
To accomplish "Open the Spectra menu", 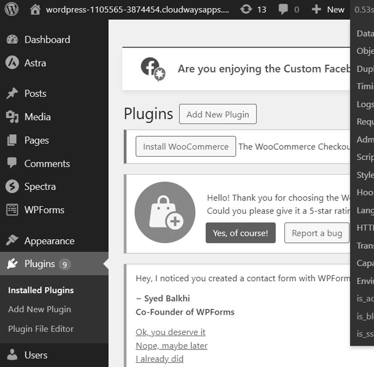I will pos(40,187).
